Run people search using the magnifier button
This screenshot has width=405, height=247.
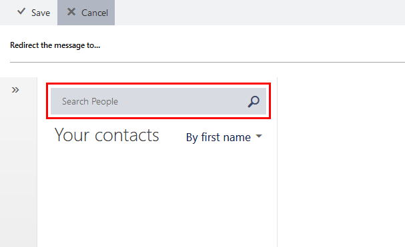(254, 101)
